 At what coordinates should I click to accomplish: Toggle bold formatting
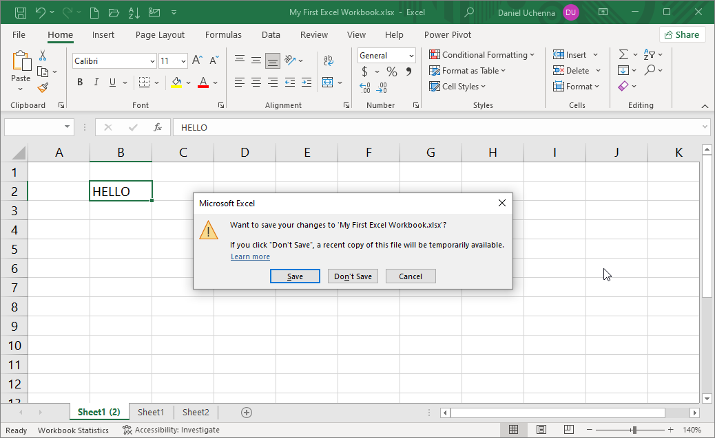79,82
